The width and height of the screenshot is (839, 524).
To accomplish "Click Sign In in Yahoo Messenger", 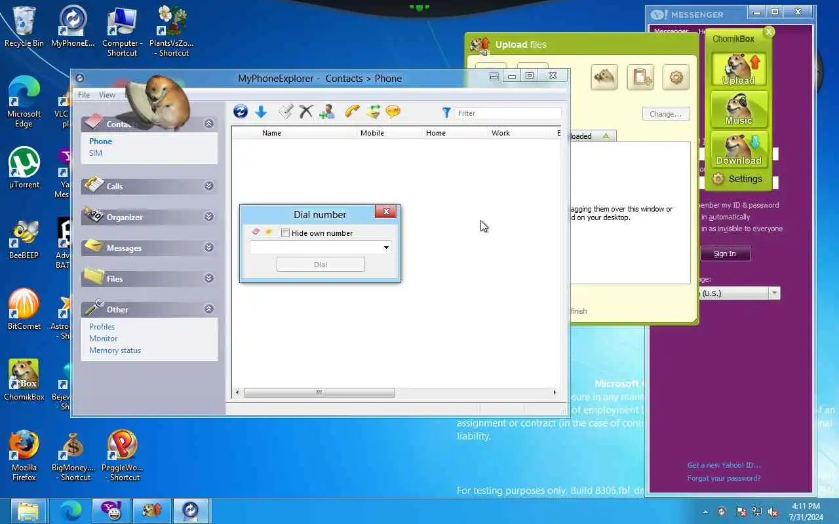I will click(725, 253).
